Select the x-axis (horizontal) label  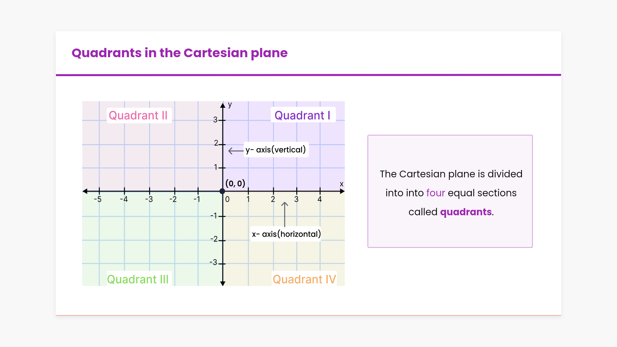(286, 234)
